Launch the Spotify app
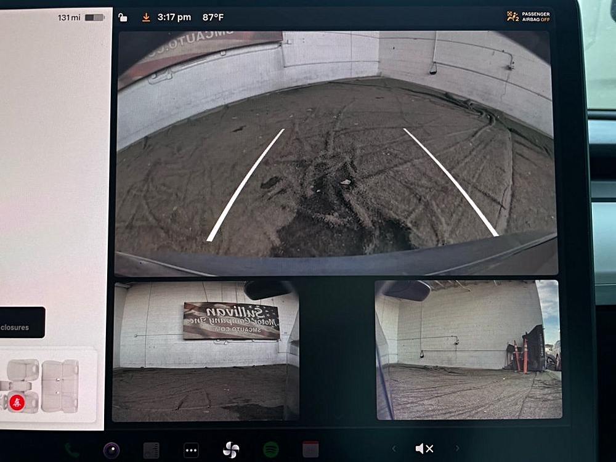 pyautogui.click(x=271, y=450)
